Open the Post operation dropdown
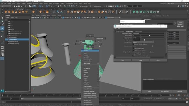 (x=143, y=42)
